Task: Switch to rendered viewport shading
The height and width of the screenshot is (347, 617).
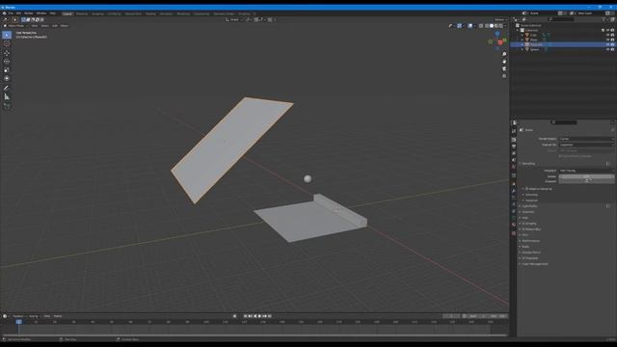Action: click(501, 26)
